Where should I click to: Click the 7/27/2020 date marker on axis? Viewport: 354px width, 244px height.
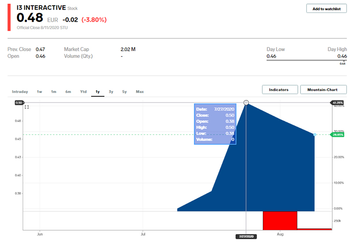point(246,236)
